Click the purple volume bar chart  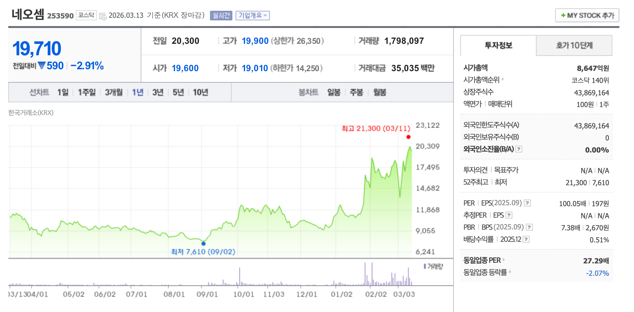tap(211, 274)
